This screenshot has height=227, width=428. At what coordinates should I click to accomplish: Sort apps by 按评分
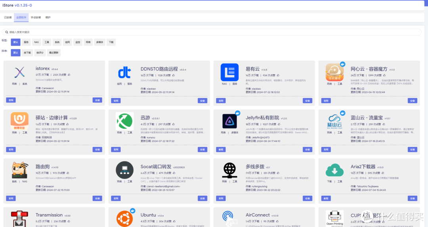40,53
